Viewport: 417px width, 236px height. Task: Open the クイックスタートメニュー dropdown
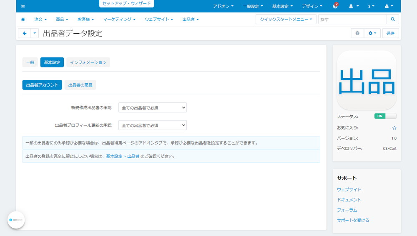coord(286,19)
